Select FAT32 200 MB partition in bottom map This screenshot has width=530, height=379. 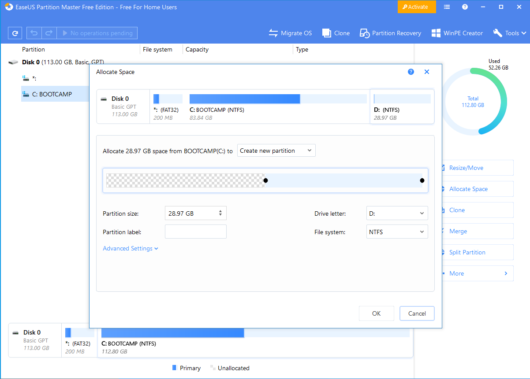79,340
